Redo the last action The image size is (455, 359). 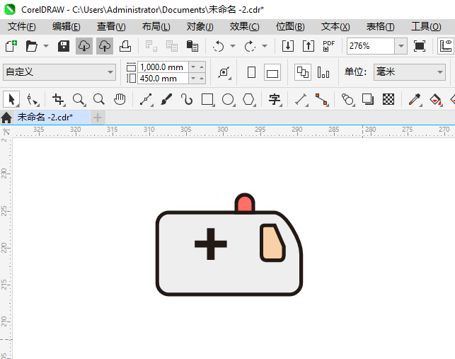point(250,46)
